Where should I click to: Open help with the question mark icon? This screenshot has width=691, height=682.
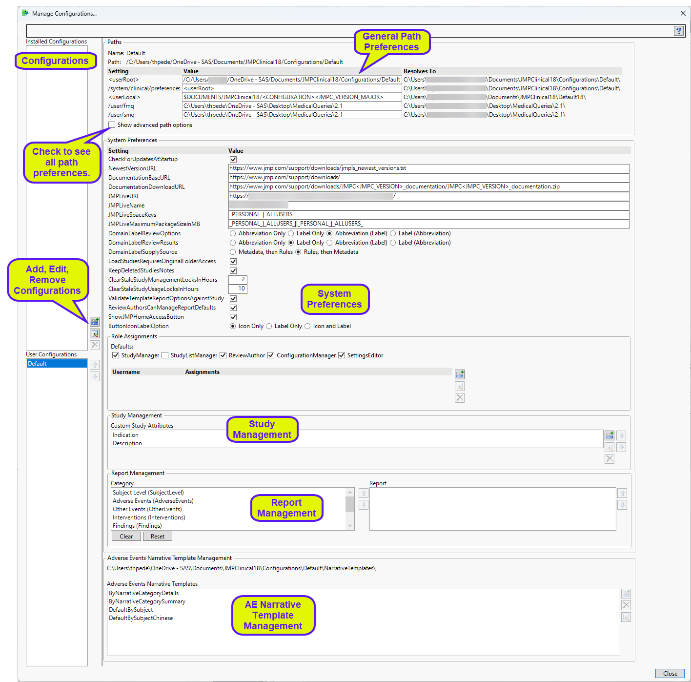(678, 31)
